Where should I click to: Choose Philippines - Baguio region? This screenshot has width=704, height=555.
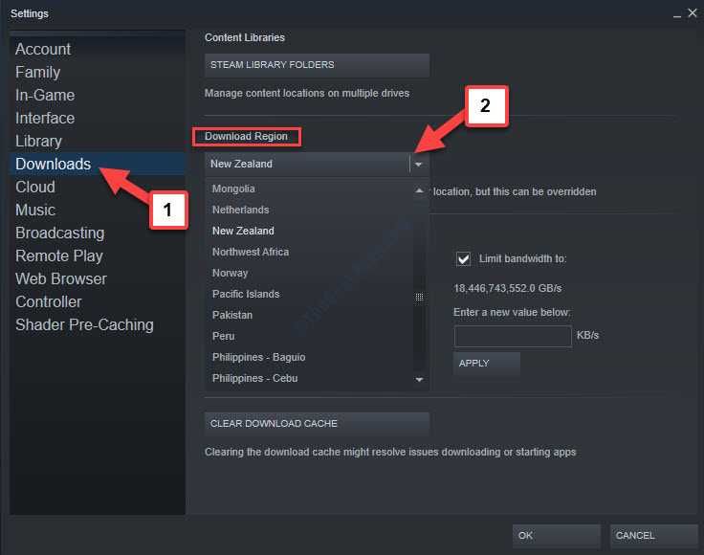310,358
